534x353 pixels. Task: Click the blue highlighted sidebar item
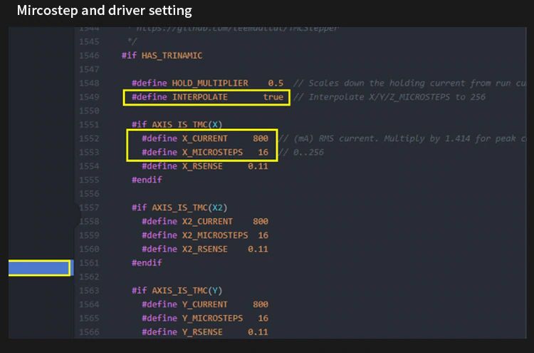pos(39,267)
